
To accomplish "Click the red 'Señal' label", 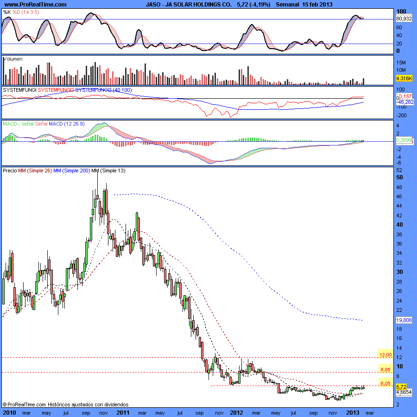I will click(x=41, y=124).
